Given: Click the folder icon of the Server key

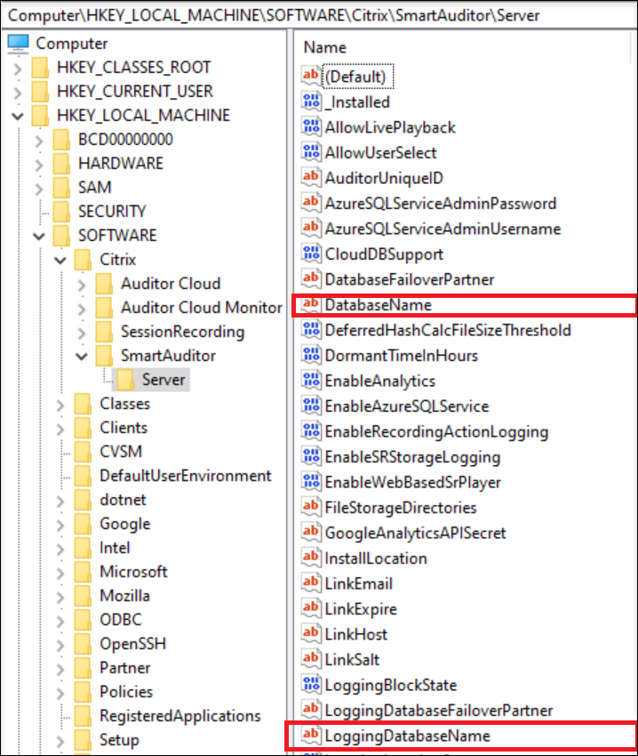Looking at the screenshot, I should click(125, 380).
